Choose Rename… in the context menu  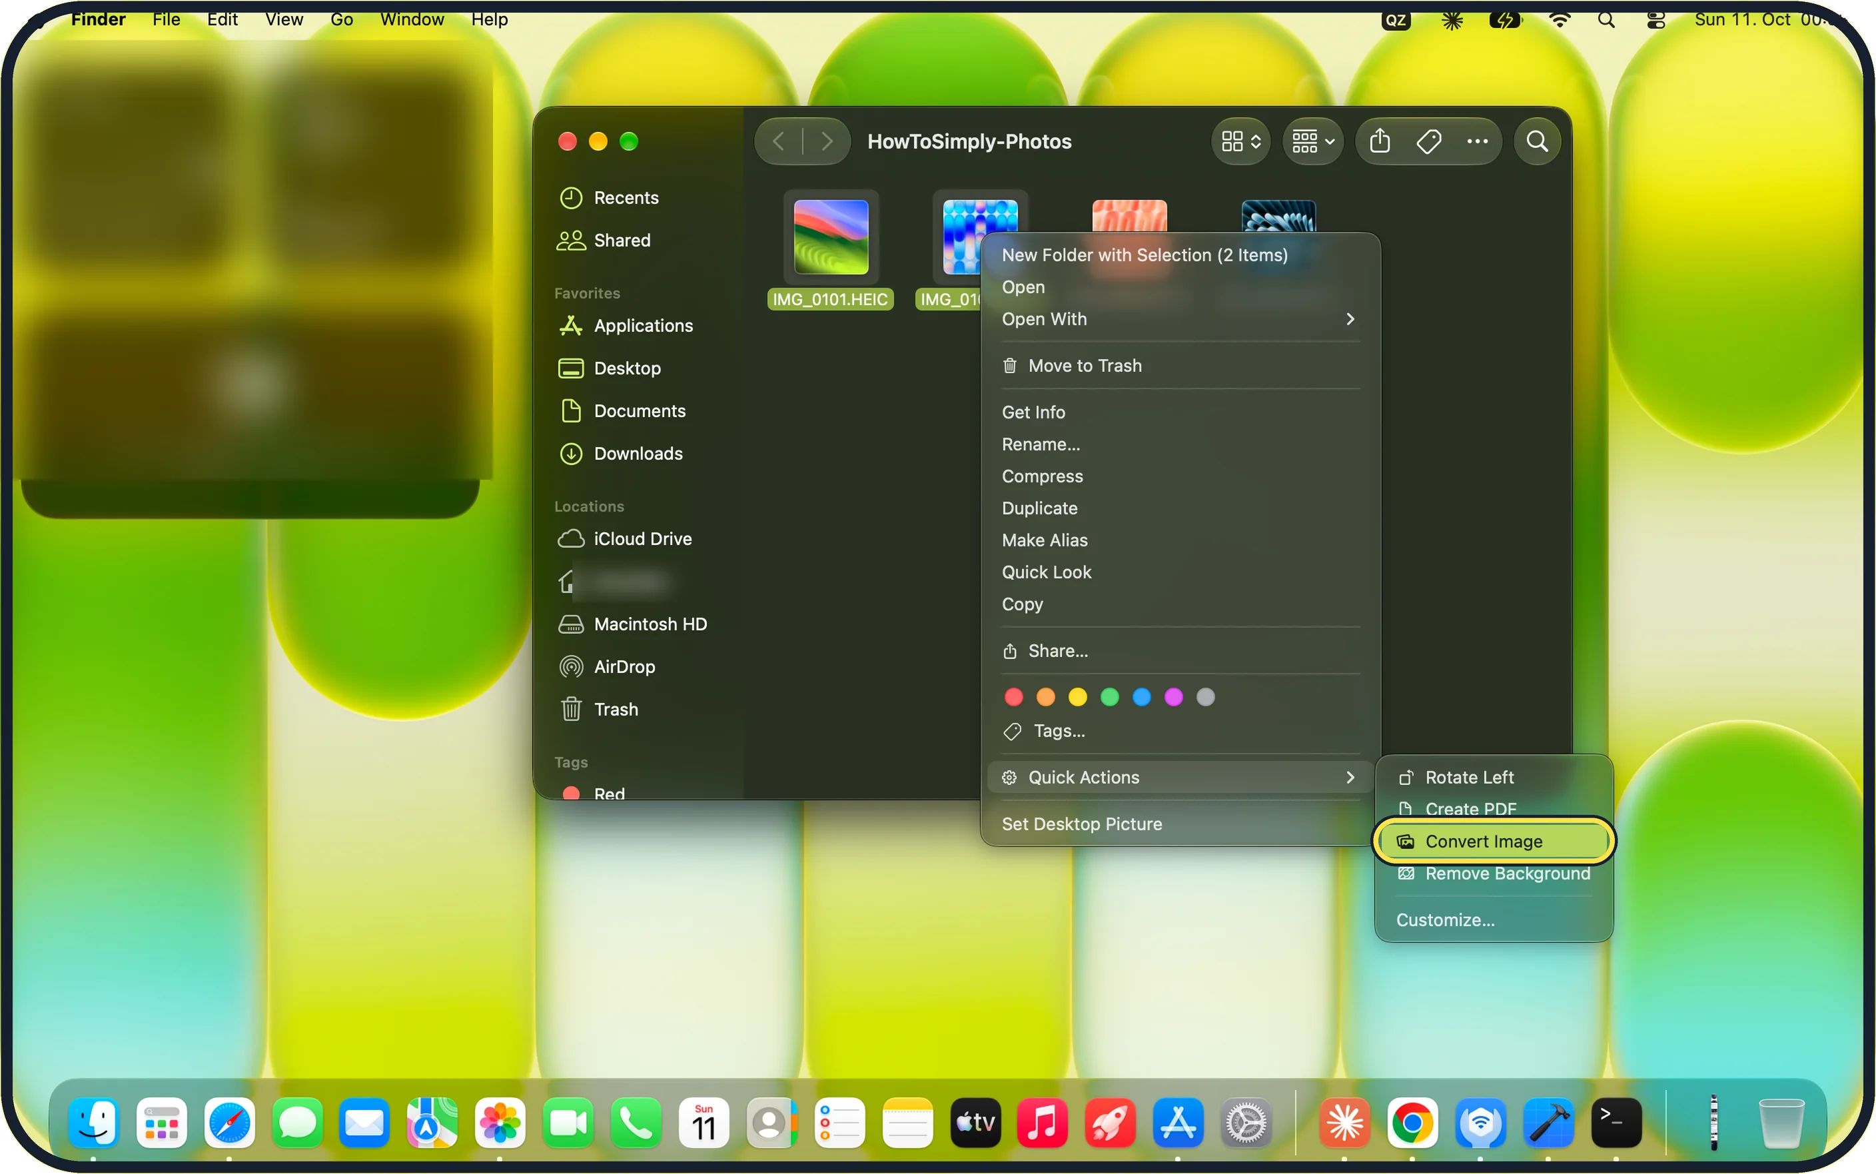(1040, 444)
